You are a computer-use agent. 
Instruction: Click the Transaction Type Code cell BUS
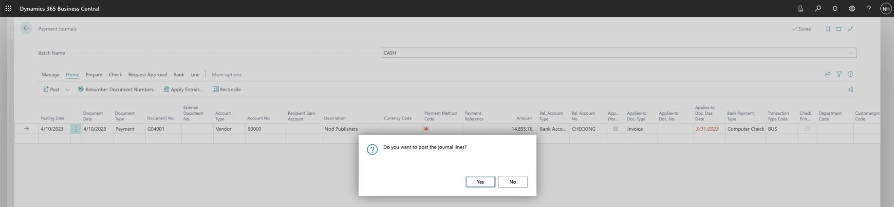pyautogui.click(x=782, y=129)
